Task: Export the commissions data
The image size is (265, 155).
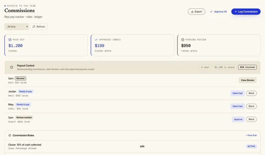Action: (x=197, y=12)
